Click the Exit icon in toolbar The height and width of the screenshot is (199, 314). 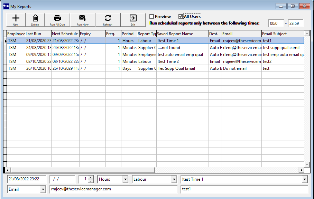tap(133, 18)
